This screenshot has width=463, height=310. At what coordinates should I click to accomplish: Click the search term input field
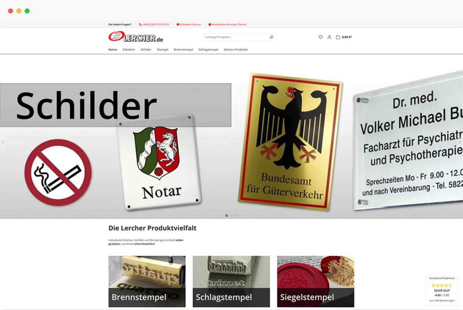[x=235, y=37]
